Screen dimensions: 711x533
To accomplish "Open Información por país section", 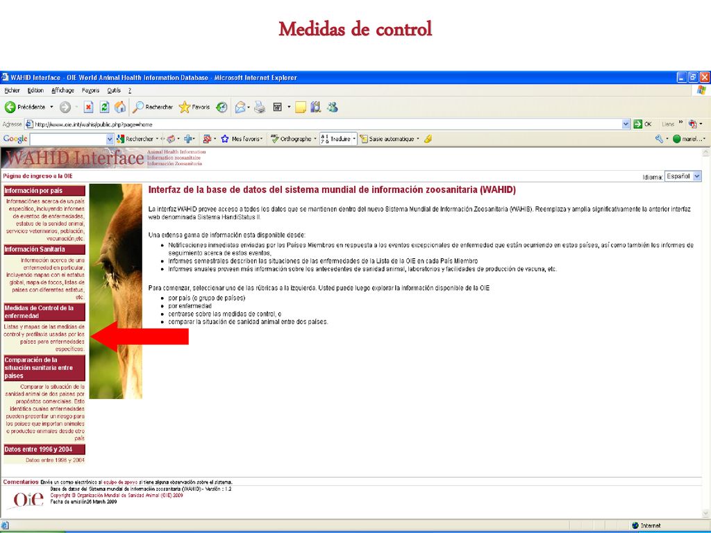I will (x=44, y=191).
